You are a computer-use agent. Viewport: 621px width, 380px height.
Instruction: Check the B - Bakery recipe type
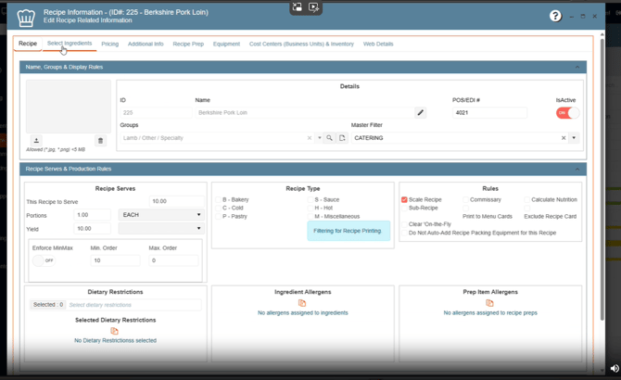click(219, 199)
